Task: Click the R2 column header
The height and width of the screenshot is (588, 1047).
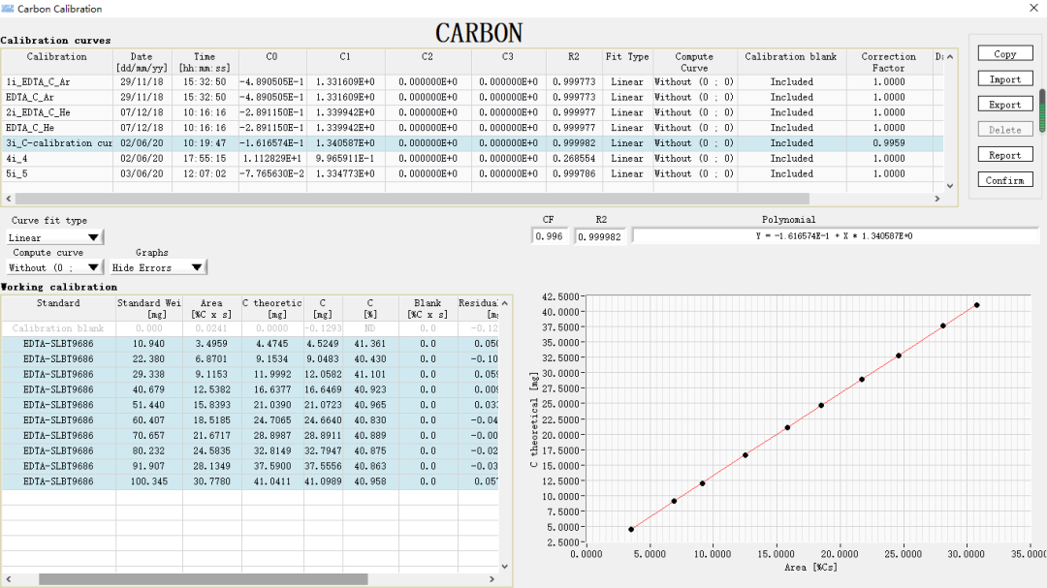Action: coord(575,57)
